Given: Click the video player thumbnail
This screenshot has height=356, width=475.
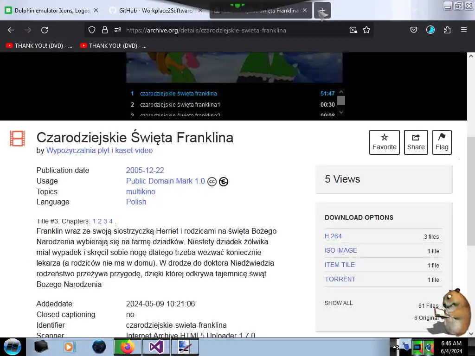Looking at the screenshot, I should 234,68.
